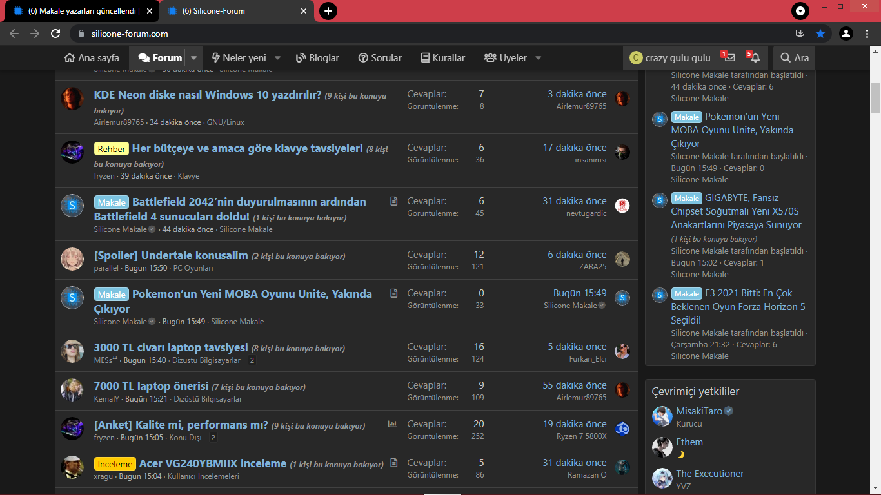The width and height of the screenshot is (881, 495).
Task: Open 3000 TL civarı laptop tavsiyesi
Action: [x=171, y=347]
